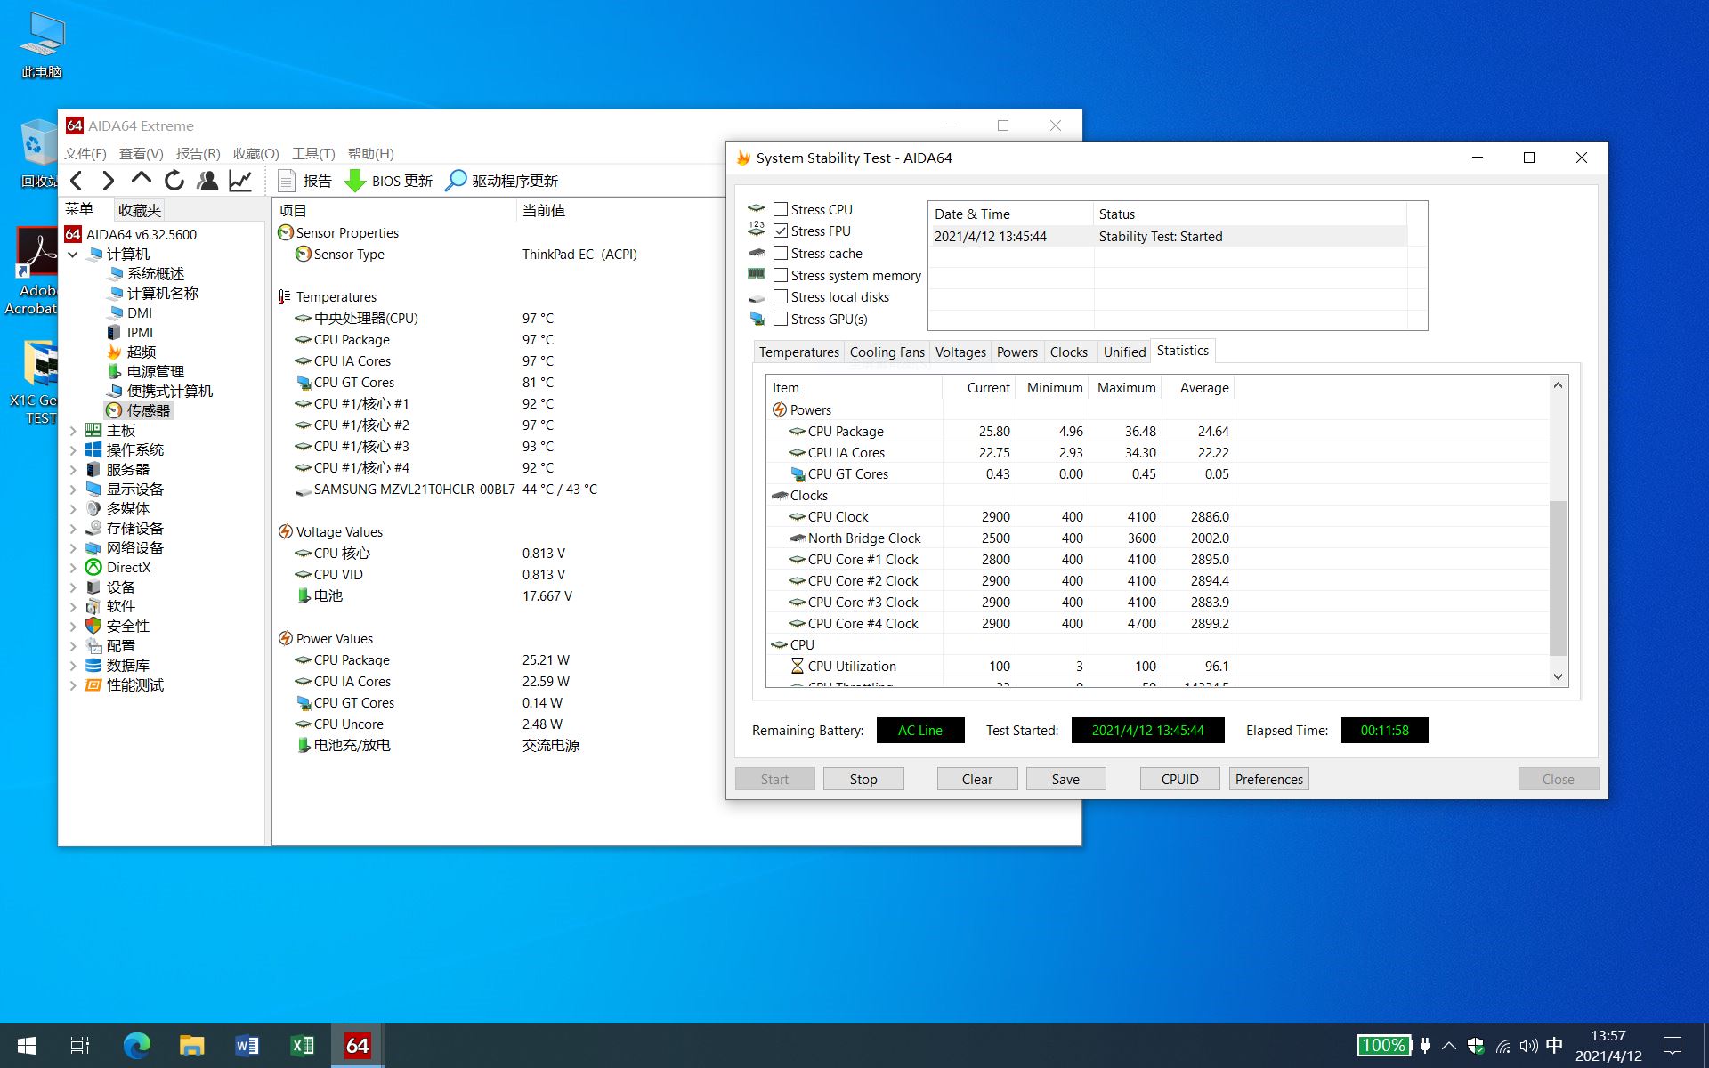Switch to the Temperatures tab
This screenshot has width=1709, height=1068.
pos(798,352)
